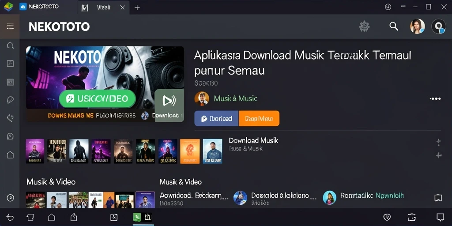Click the upper sparkle icon beside Download Musik
452x226 pixels.
pyautogui.click(x=438, y=141)
